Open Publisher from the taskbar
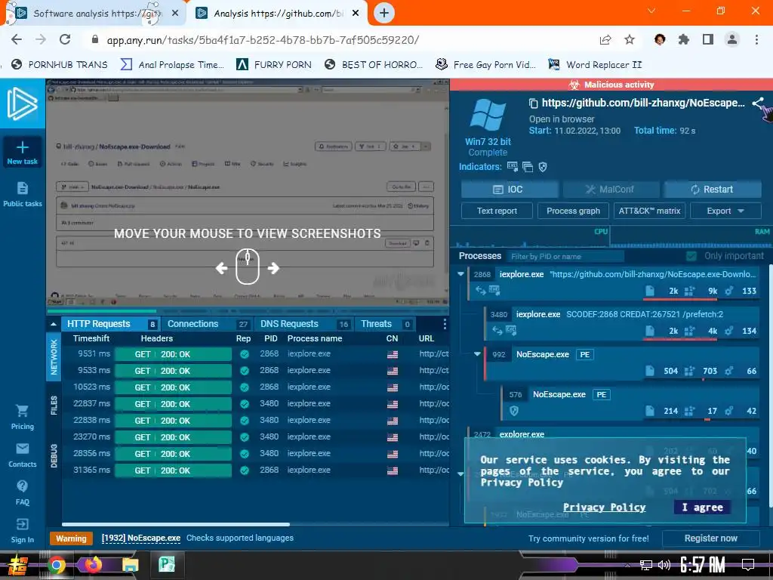 pyautogui.click(x=167, y=565)
